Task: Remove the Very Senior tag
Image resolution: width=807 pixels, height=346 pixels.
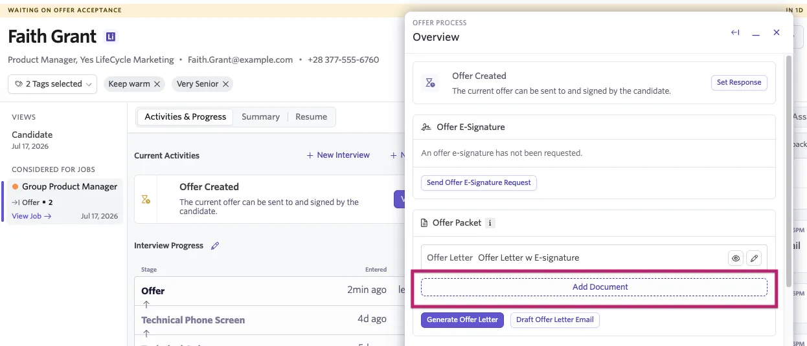Action: [225, 84]
